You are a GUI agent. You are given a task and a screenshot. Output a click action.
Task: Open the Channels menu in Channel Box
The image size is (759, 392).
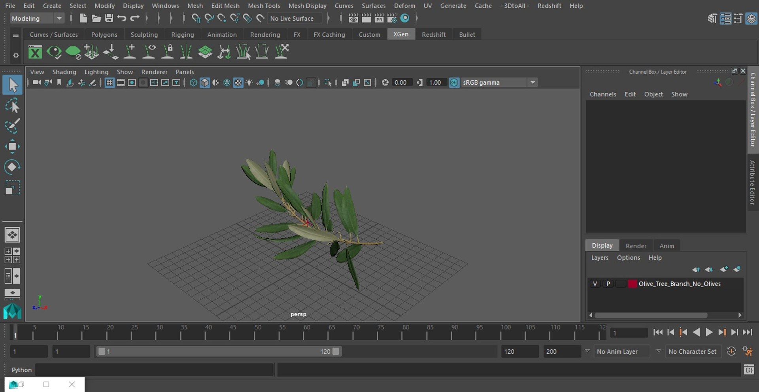pyautogui.click(x=603, y=94)
